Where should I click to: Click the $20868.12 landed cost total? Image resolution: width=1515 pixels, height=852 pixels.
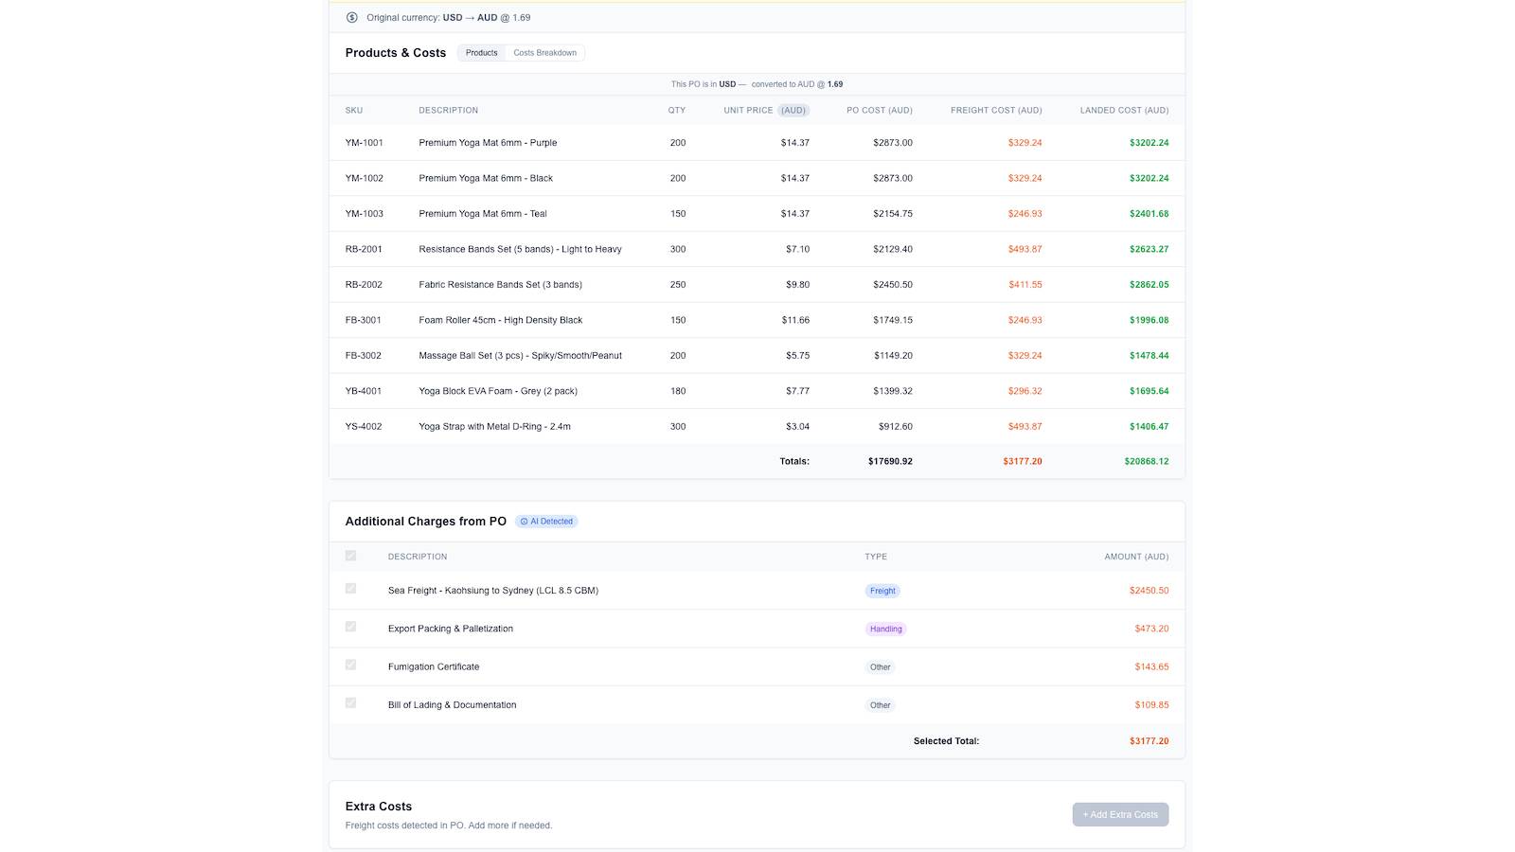(x=1147, y=462)
